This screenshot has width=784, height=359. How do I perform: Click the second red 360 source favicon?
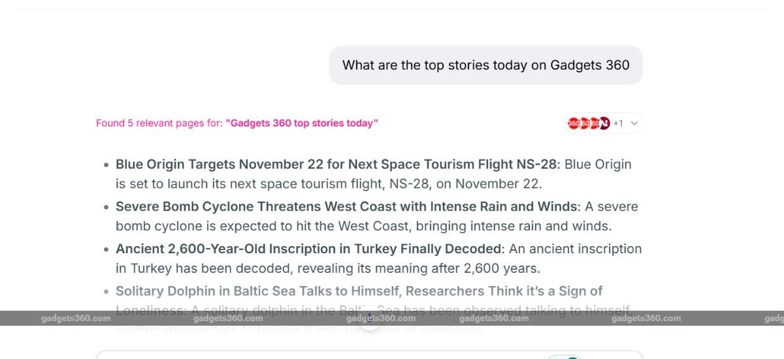click(x=584, y=123)
